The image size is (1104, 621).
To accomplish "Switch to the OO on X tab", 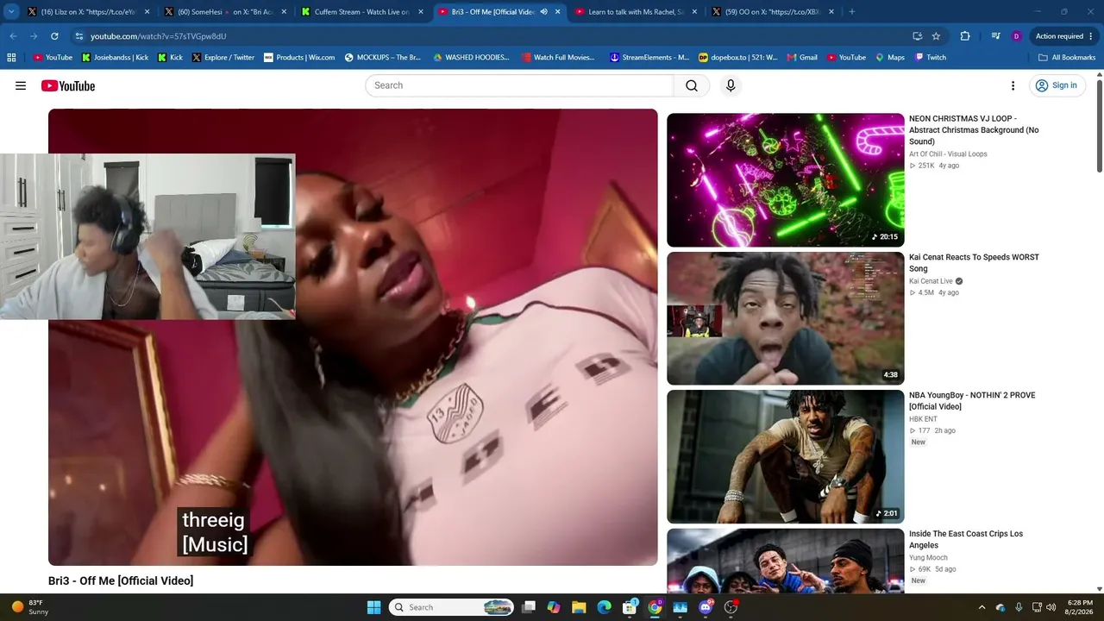I will 773,12.
